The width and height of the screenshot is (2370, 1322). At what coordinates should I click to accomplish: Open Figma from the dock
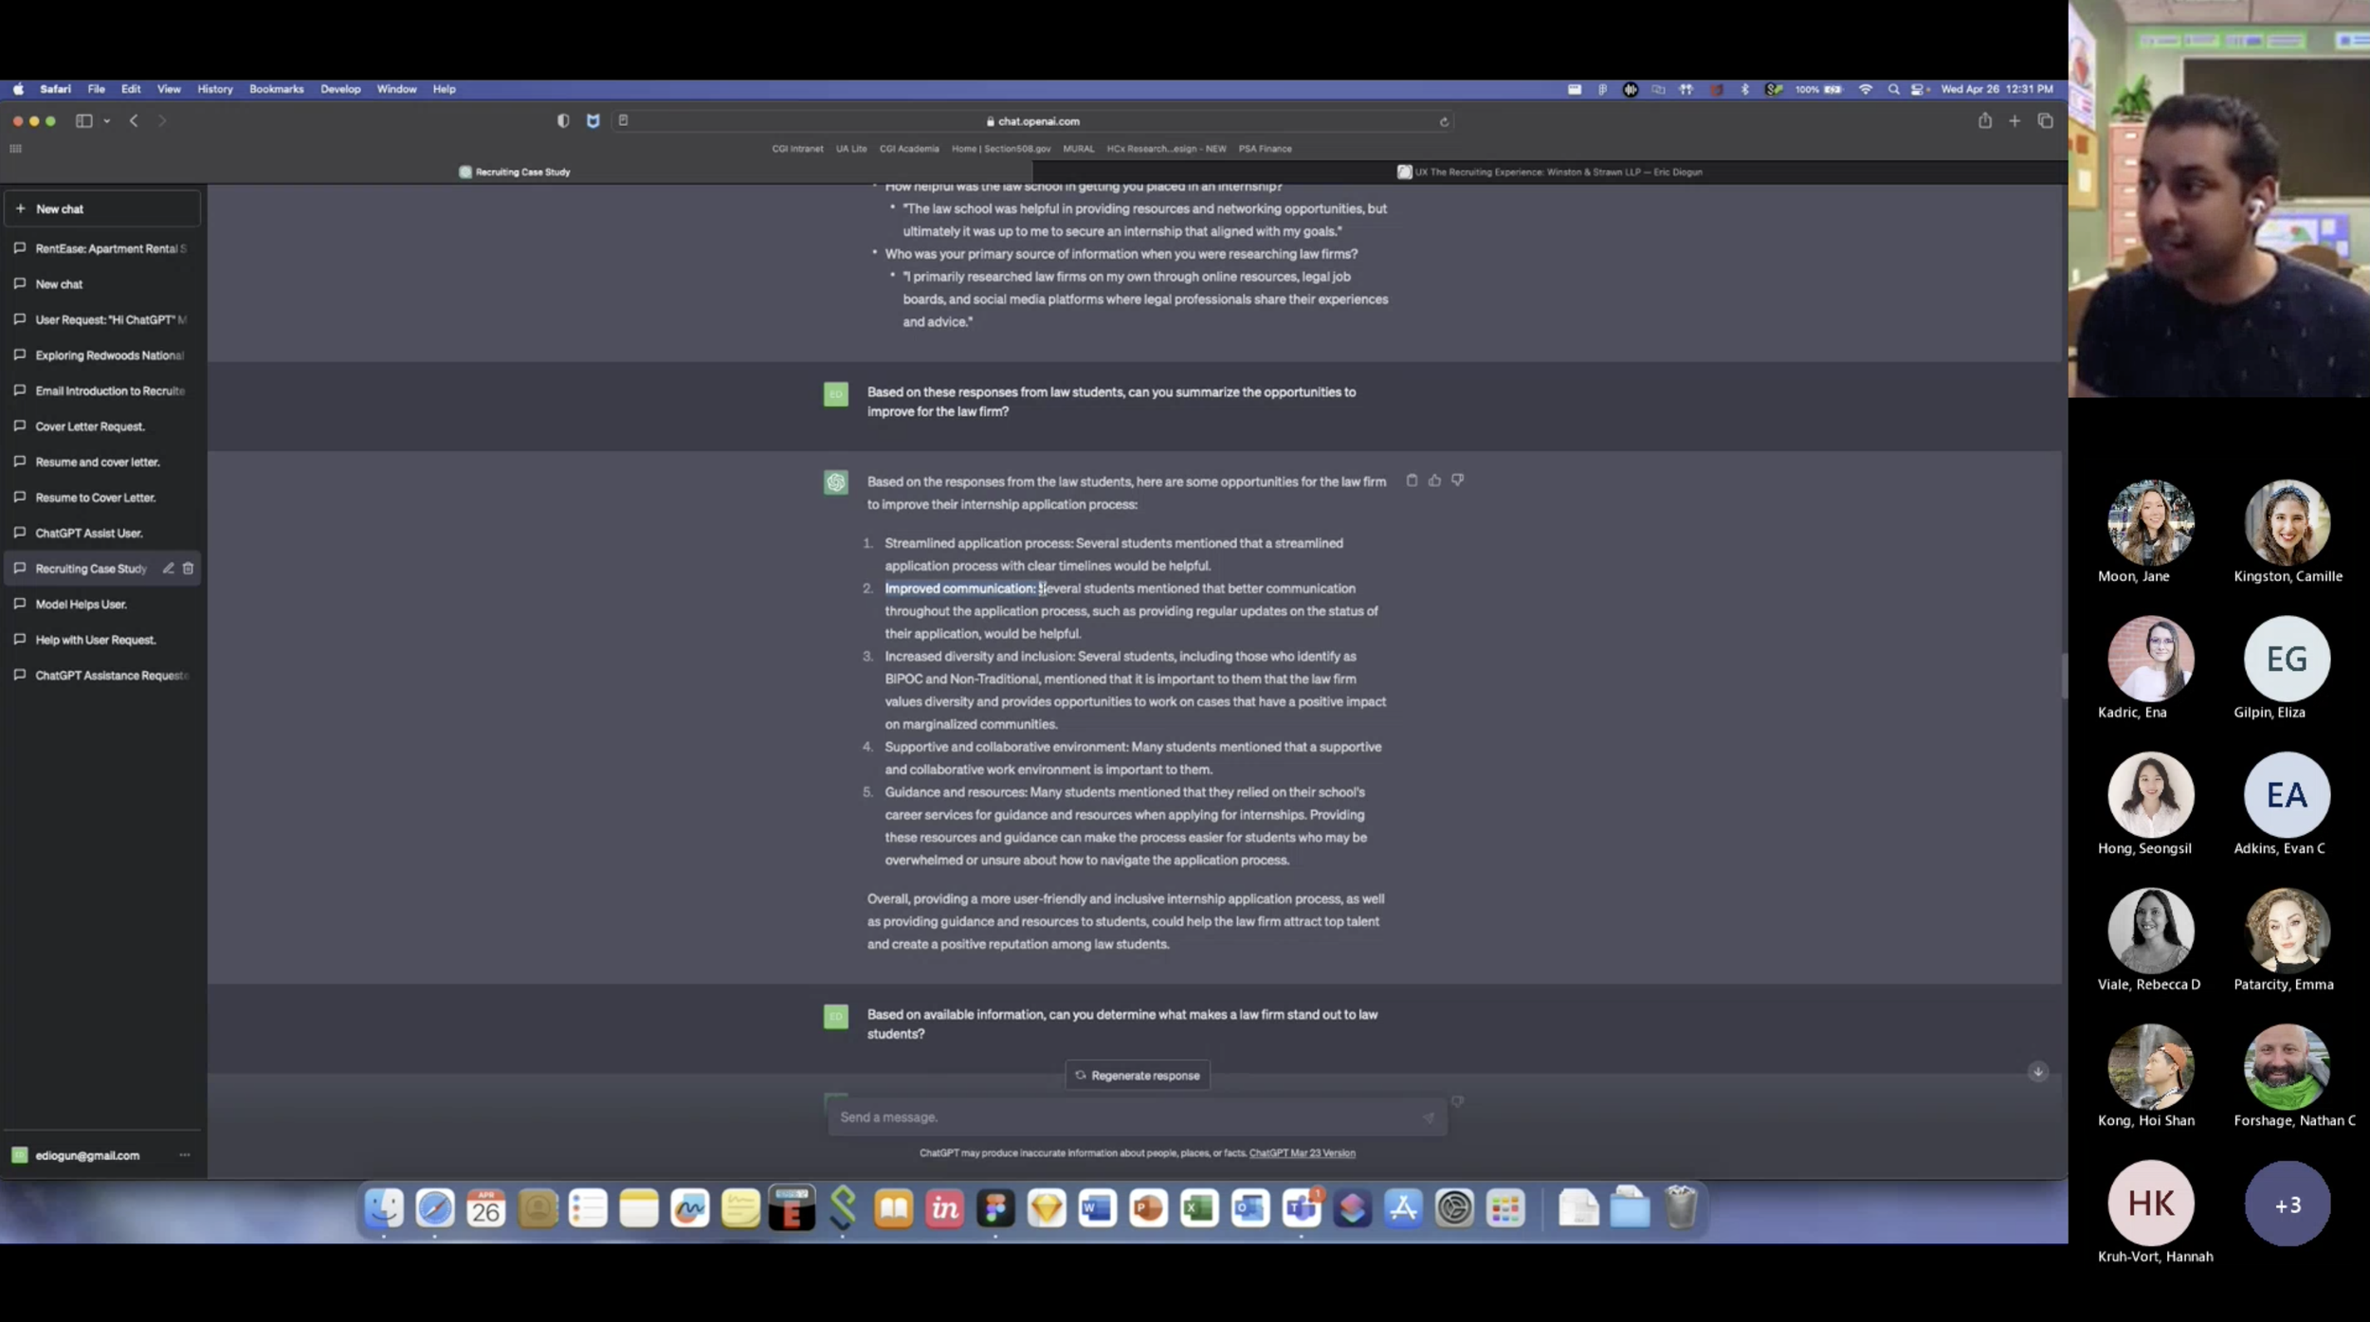click(x=995, y=1208)
